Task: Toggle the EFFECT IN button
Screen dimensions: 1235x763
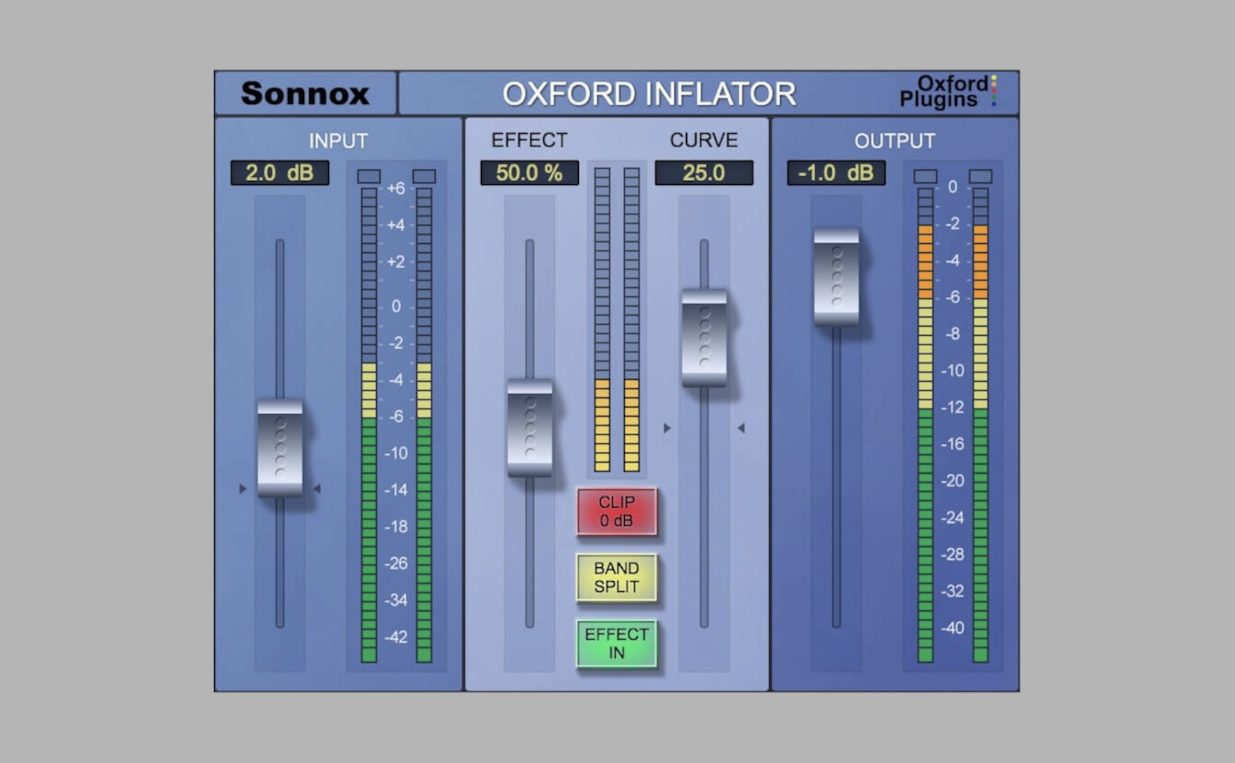Action: [616, 644]
